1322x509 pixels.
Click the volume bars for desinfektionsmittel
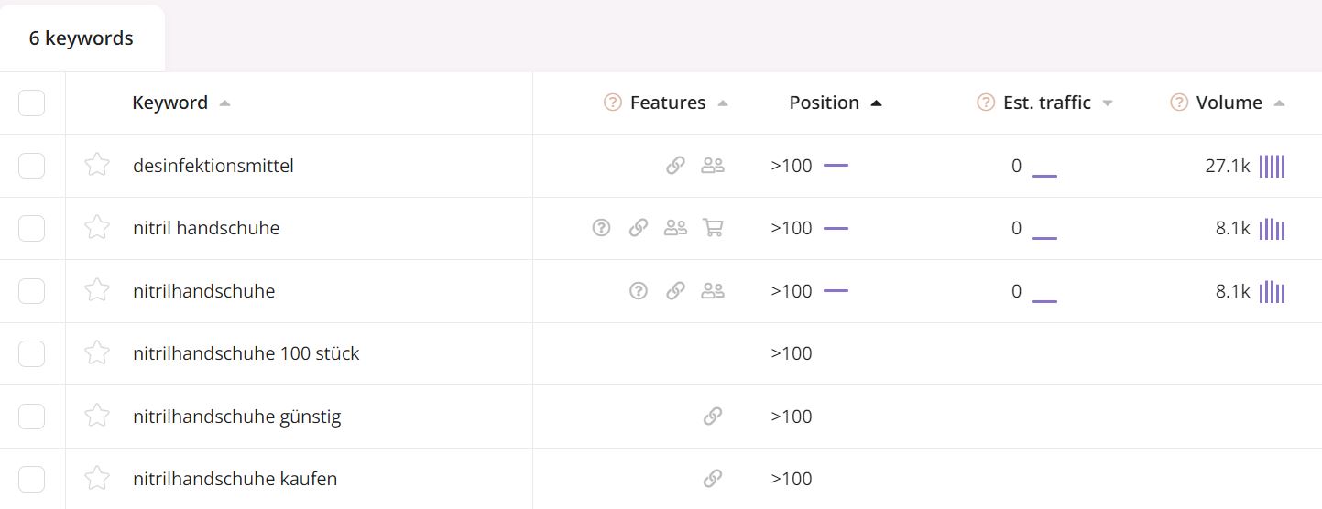tap(1273, 166)
